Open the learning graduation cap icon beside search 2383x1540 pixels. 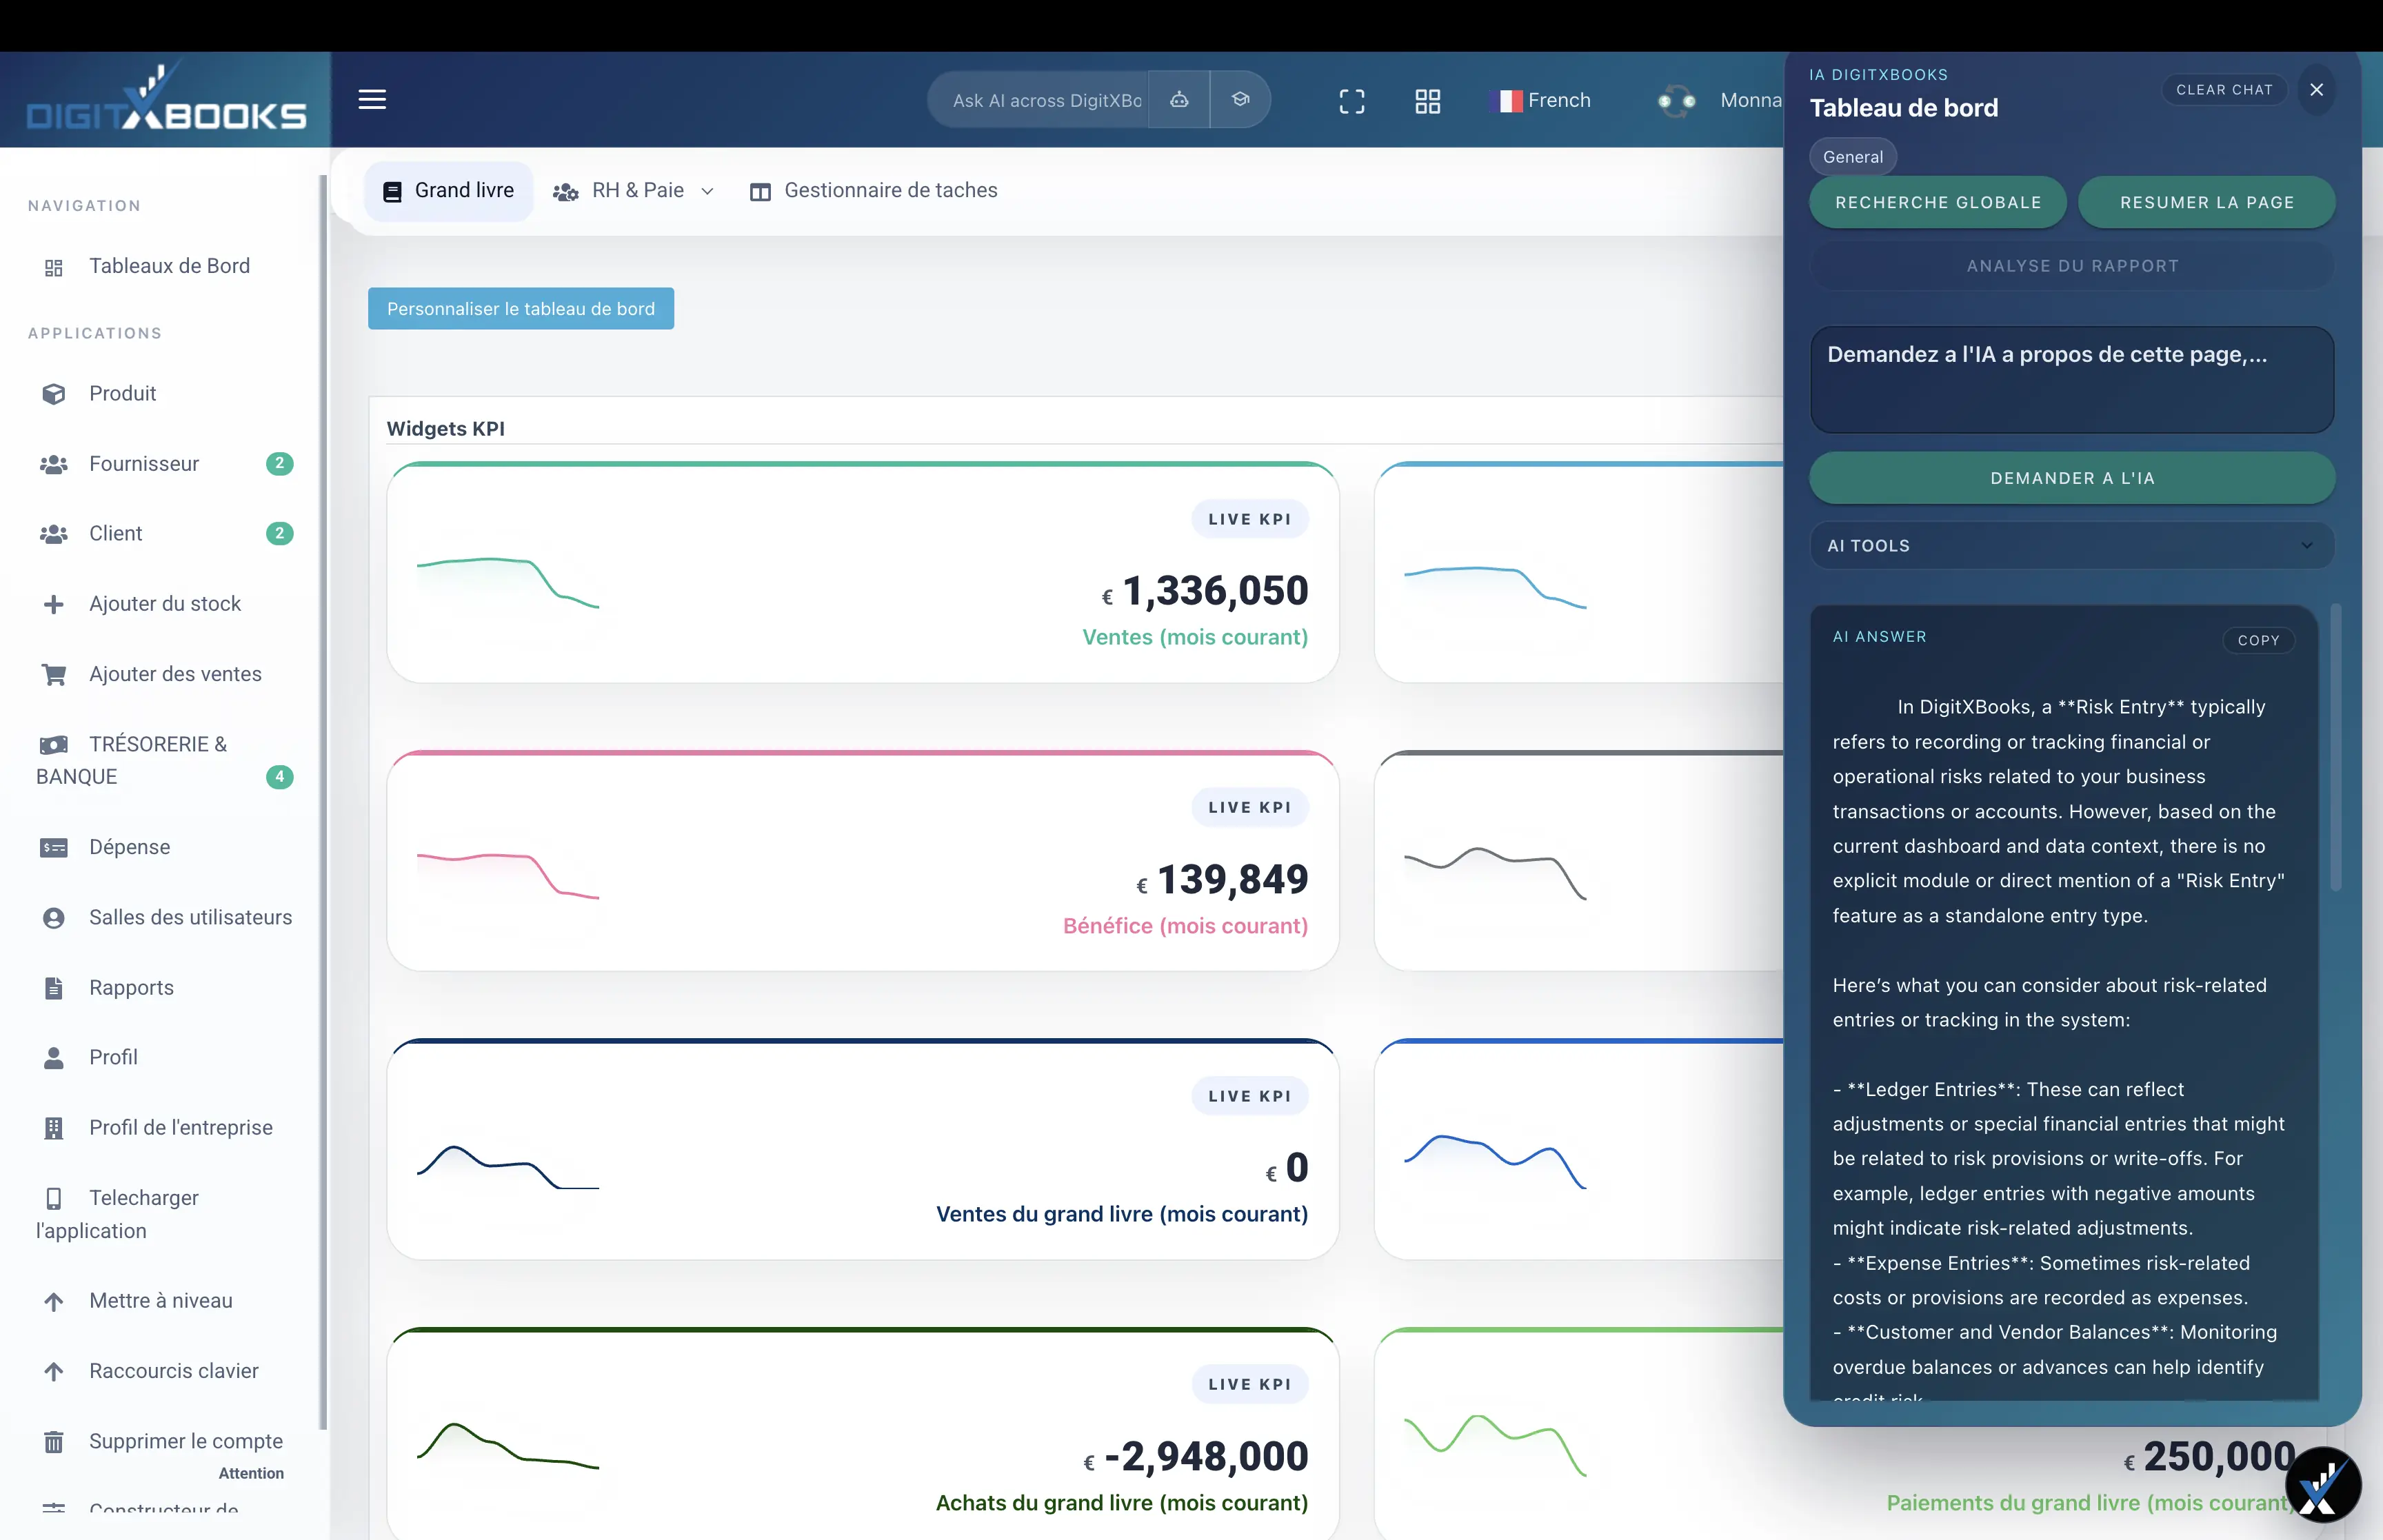pyautogui.click(x=1240, y=100)
